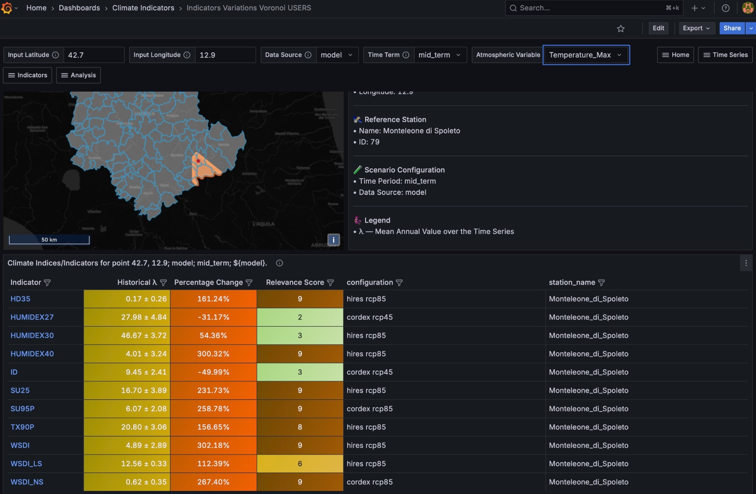Open Atmospheric Variable Temperature_Max dropdown
Screen dimensions: 756x494
586,55
